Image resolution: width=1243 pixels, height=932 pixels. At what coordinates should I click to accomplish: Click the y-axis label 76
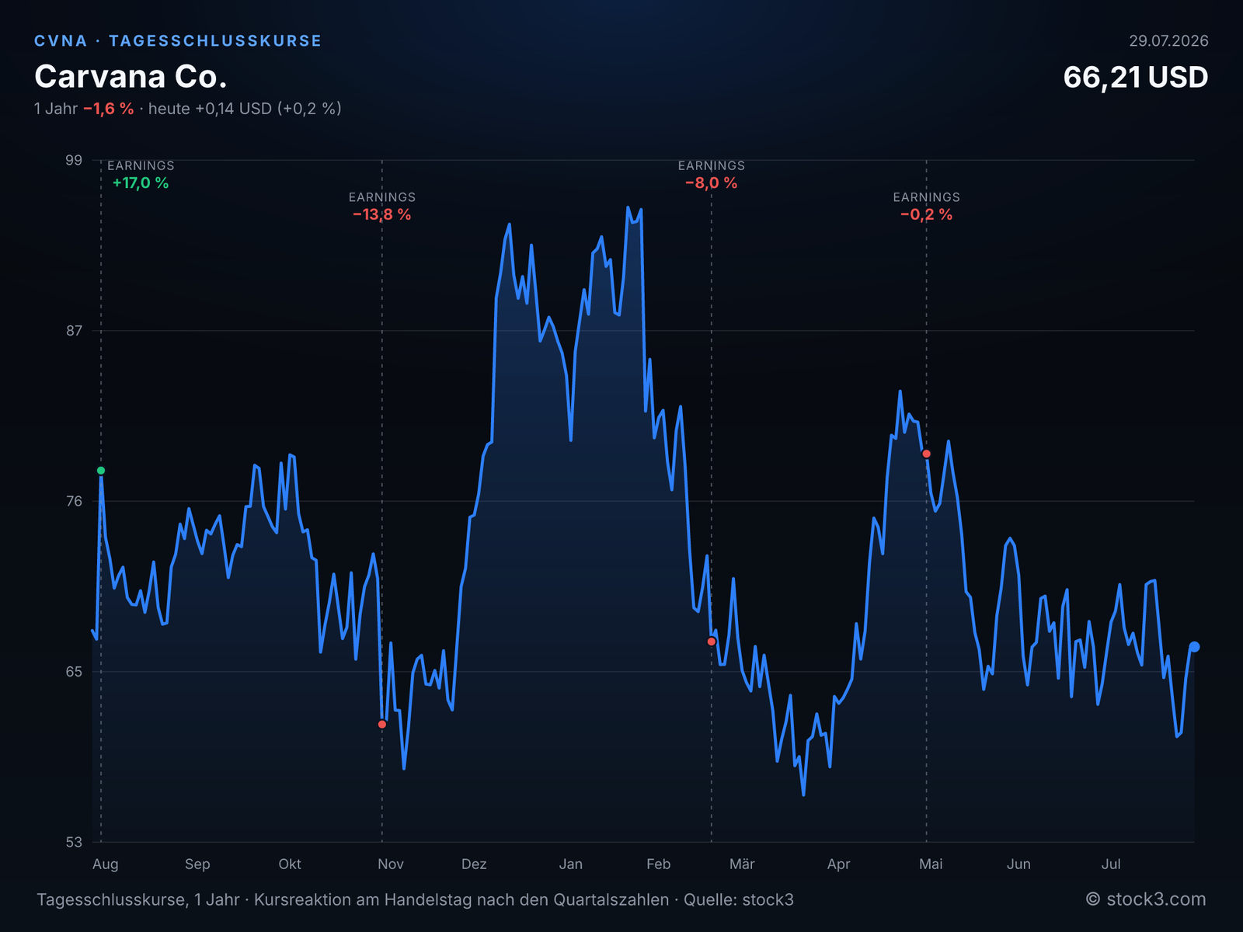point(73,501)
